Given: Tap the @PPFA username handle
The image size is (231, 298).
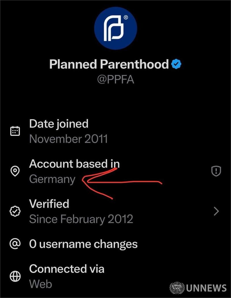Looking at the screenshot, I should point(115,79).
